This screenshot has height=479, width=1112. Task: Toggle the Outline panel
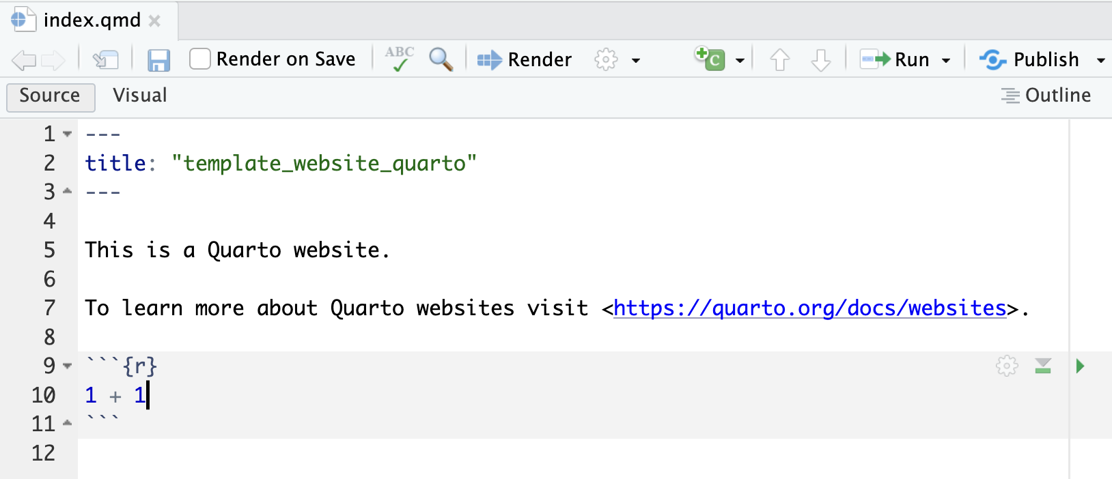pyautogui.click(x=1046, y=96)
